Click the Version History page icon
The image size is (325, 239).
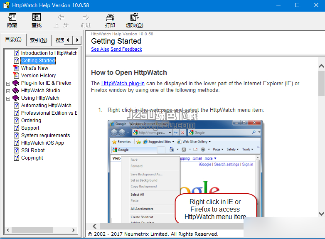click(x=16, y=75)
